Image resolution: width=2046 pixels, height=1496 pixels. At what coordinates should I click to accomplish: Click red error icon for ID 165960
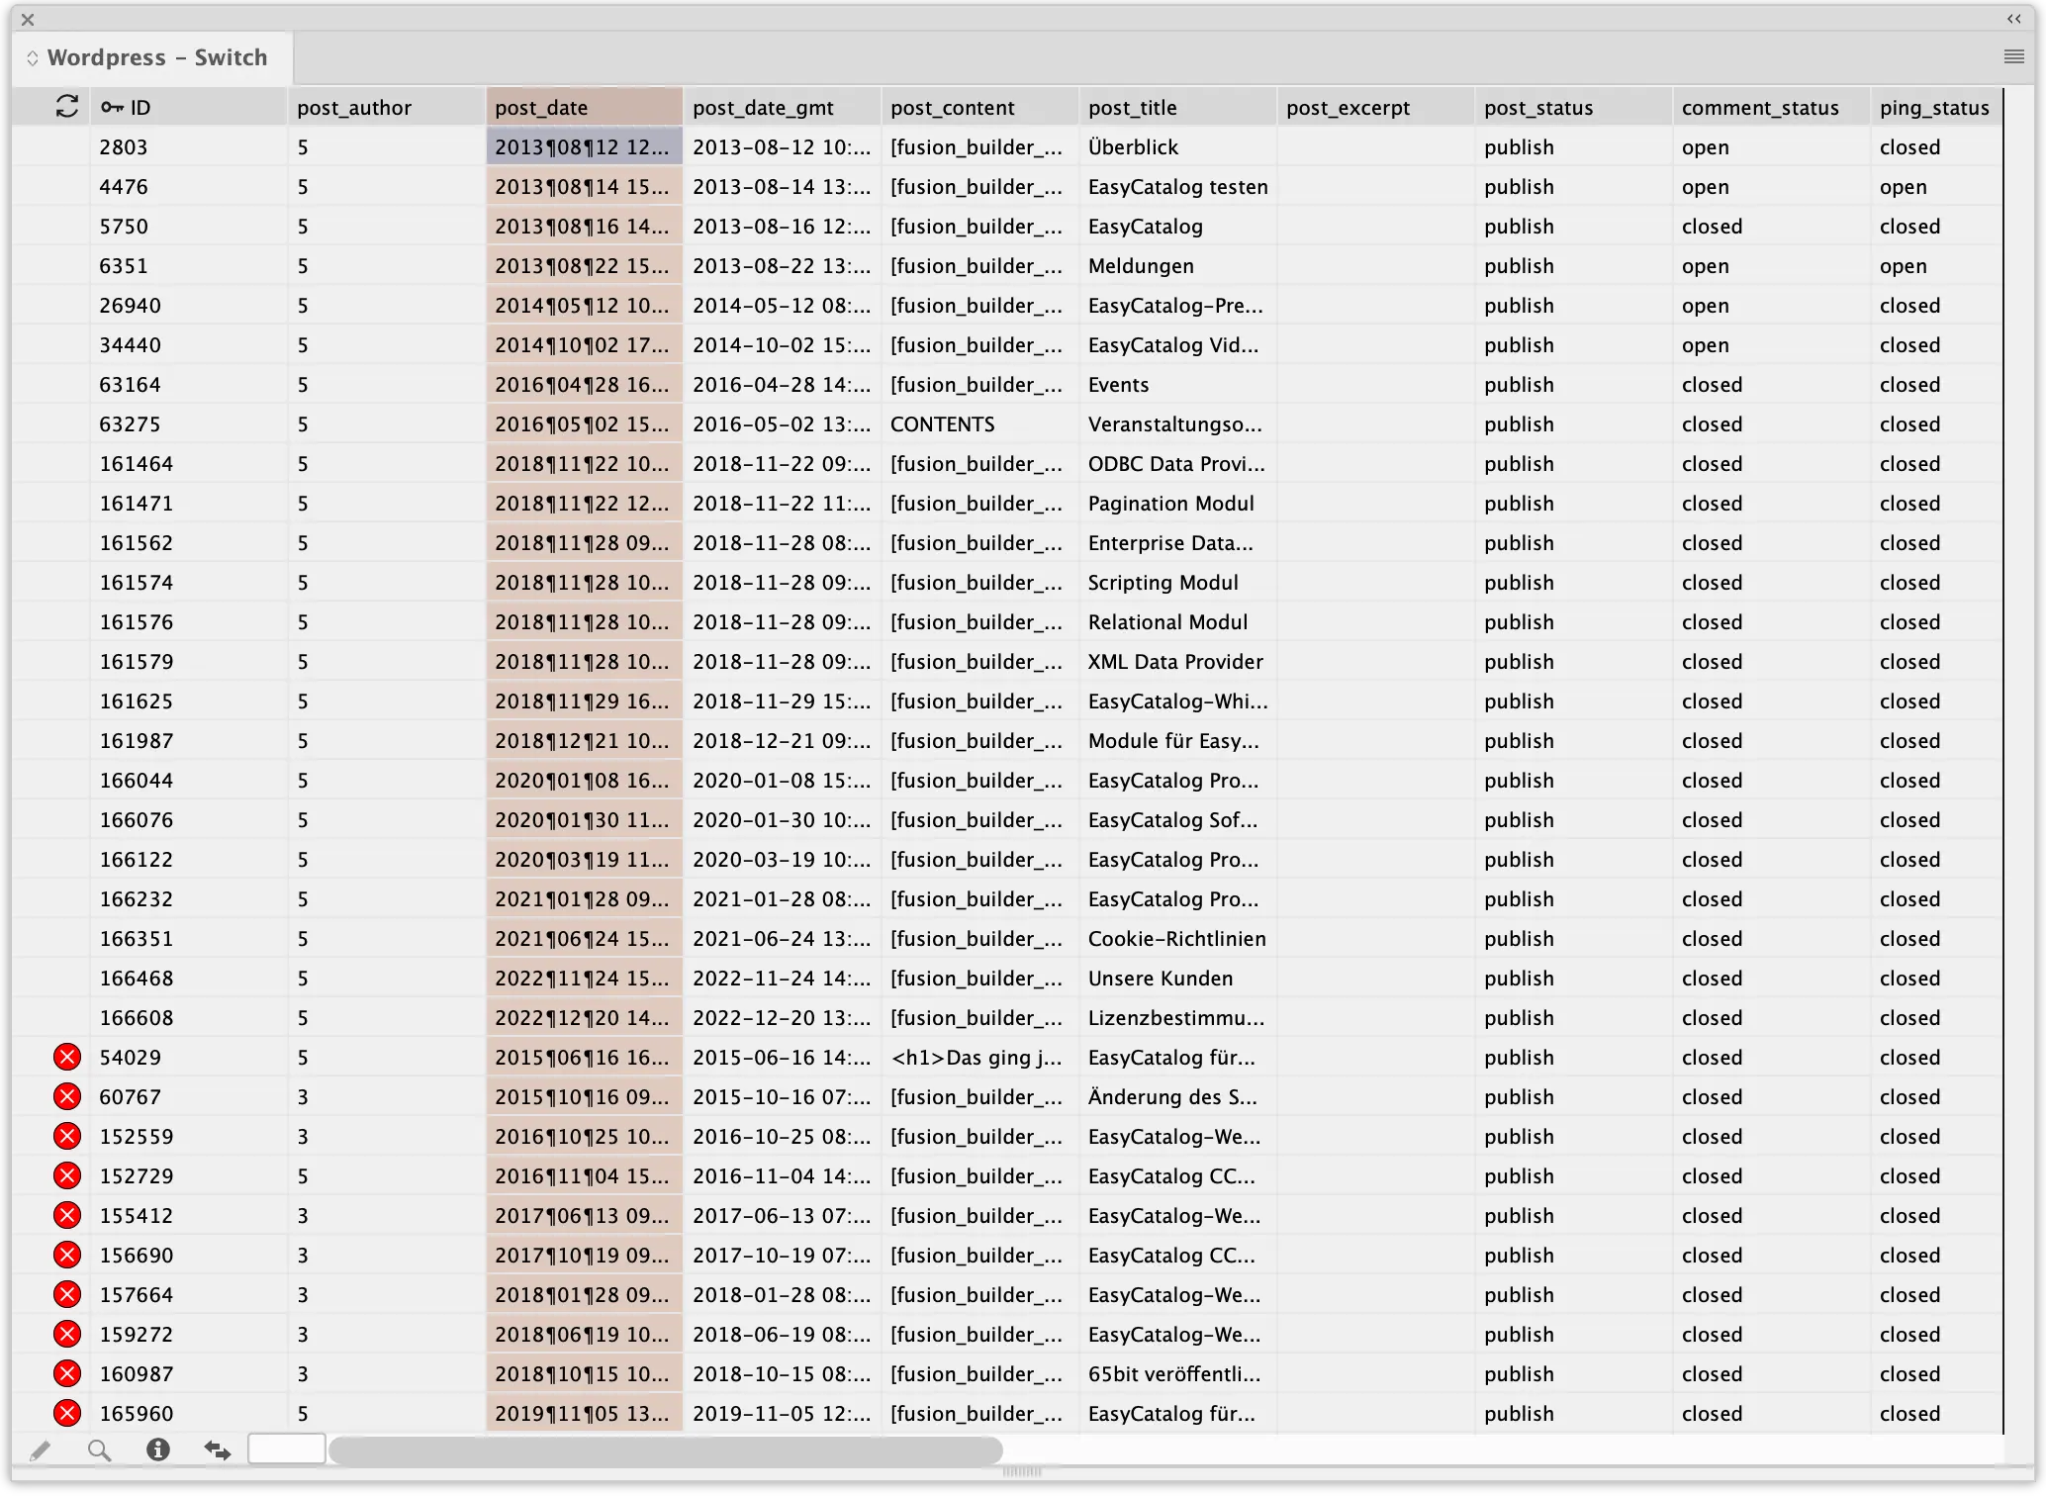click(67, 1413)
